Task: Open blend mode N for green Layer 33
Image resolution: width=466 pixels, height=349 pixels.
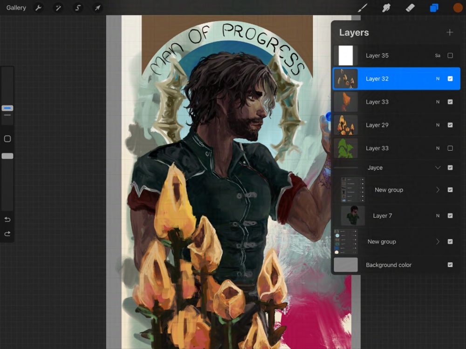Action: [438, 148]
